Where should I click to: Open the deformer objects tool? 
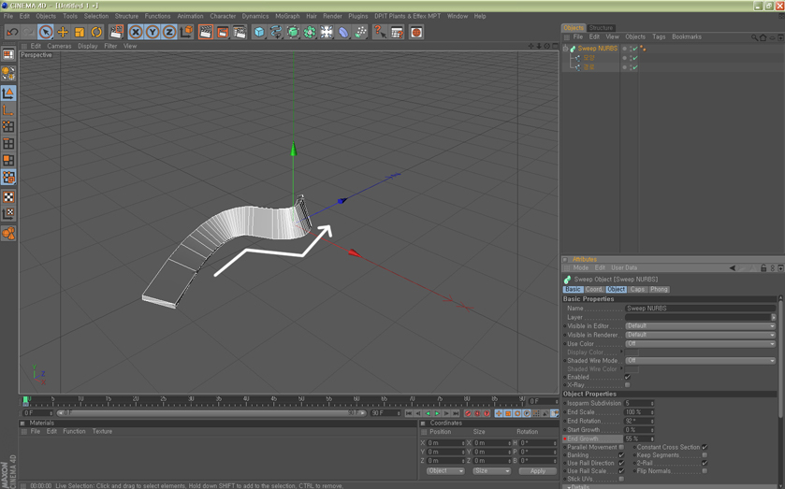[x=343, y=32]
